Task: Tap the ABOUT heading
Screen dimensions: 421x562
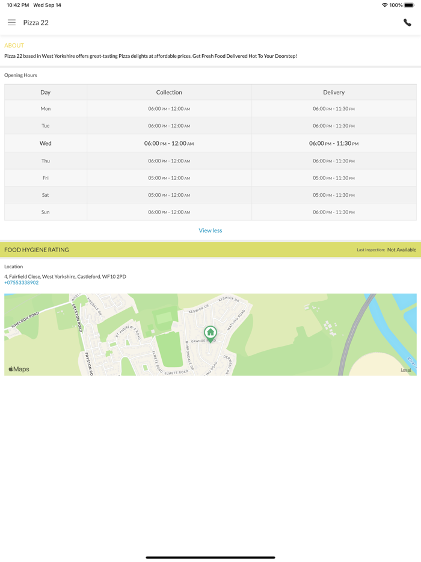Action: [14, 46]
